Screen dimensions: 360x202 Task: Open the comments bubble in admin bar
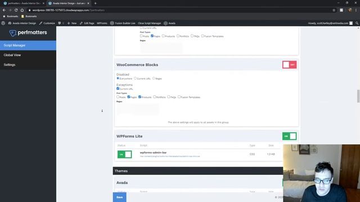[x=61, y=23]
